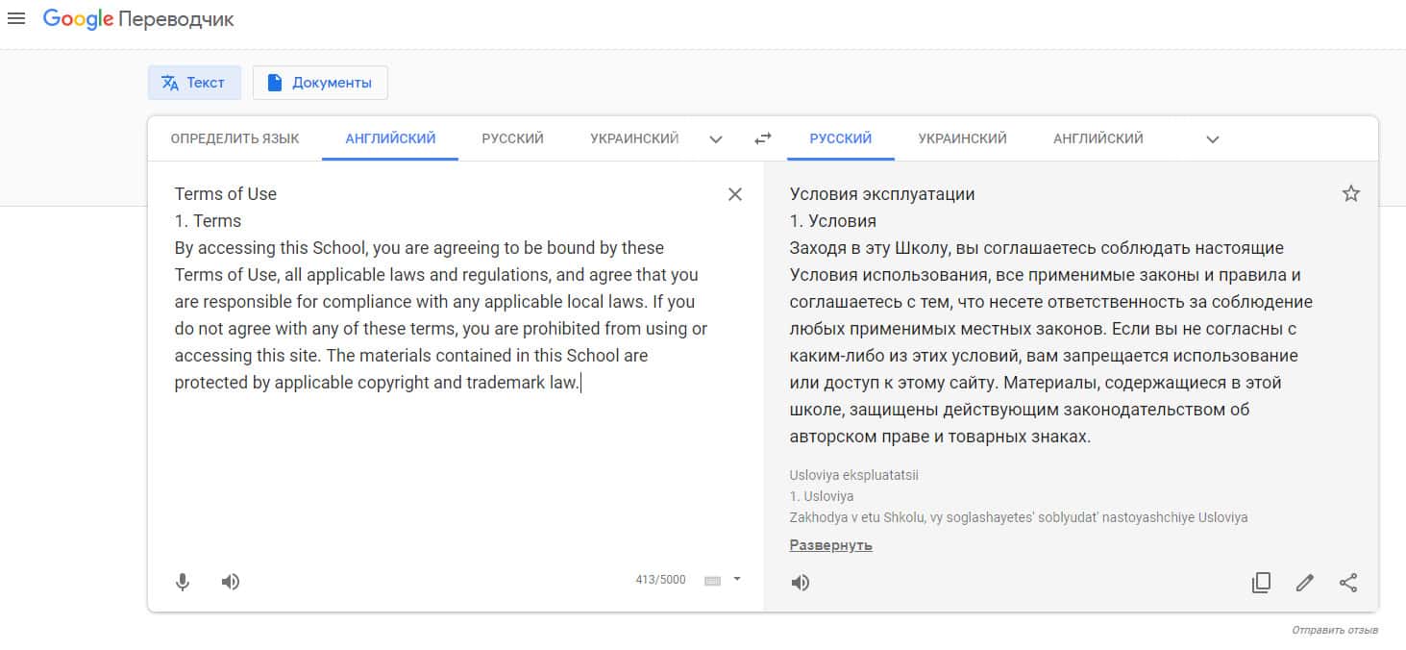
Task: Select Английский as source language
Action: click(390, 138)
